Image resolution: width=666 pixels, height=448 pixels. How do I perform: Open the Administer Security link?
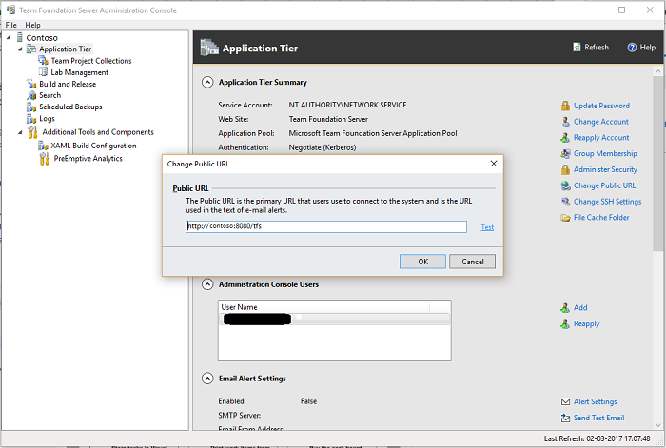click(x=605, y=170)
